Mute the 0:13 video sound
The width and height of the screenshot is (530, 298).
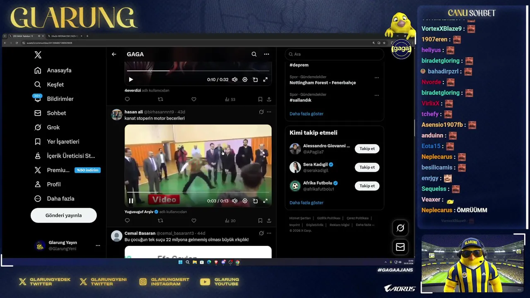pos(235,201)
